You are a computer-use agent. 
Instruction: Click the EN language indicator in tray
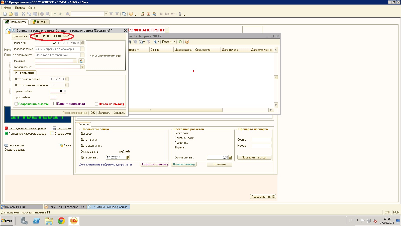click(x=351, y=220)
